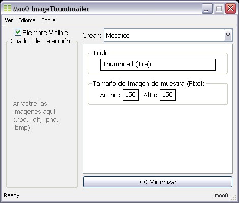This screenshot has width=239, height=203.
Task: Click the empty options panel area
Action: (158, 139)
